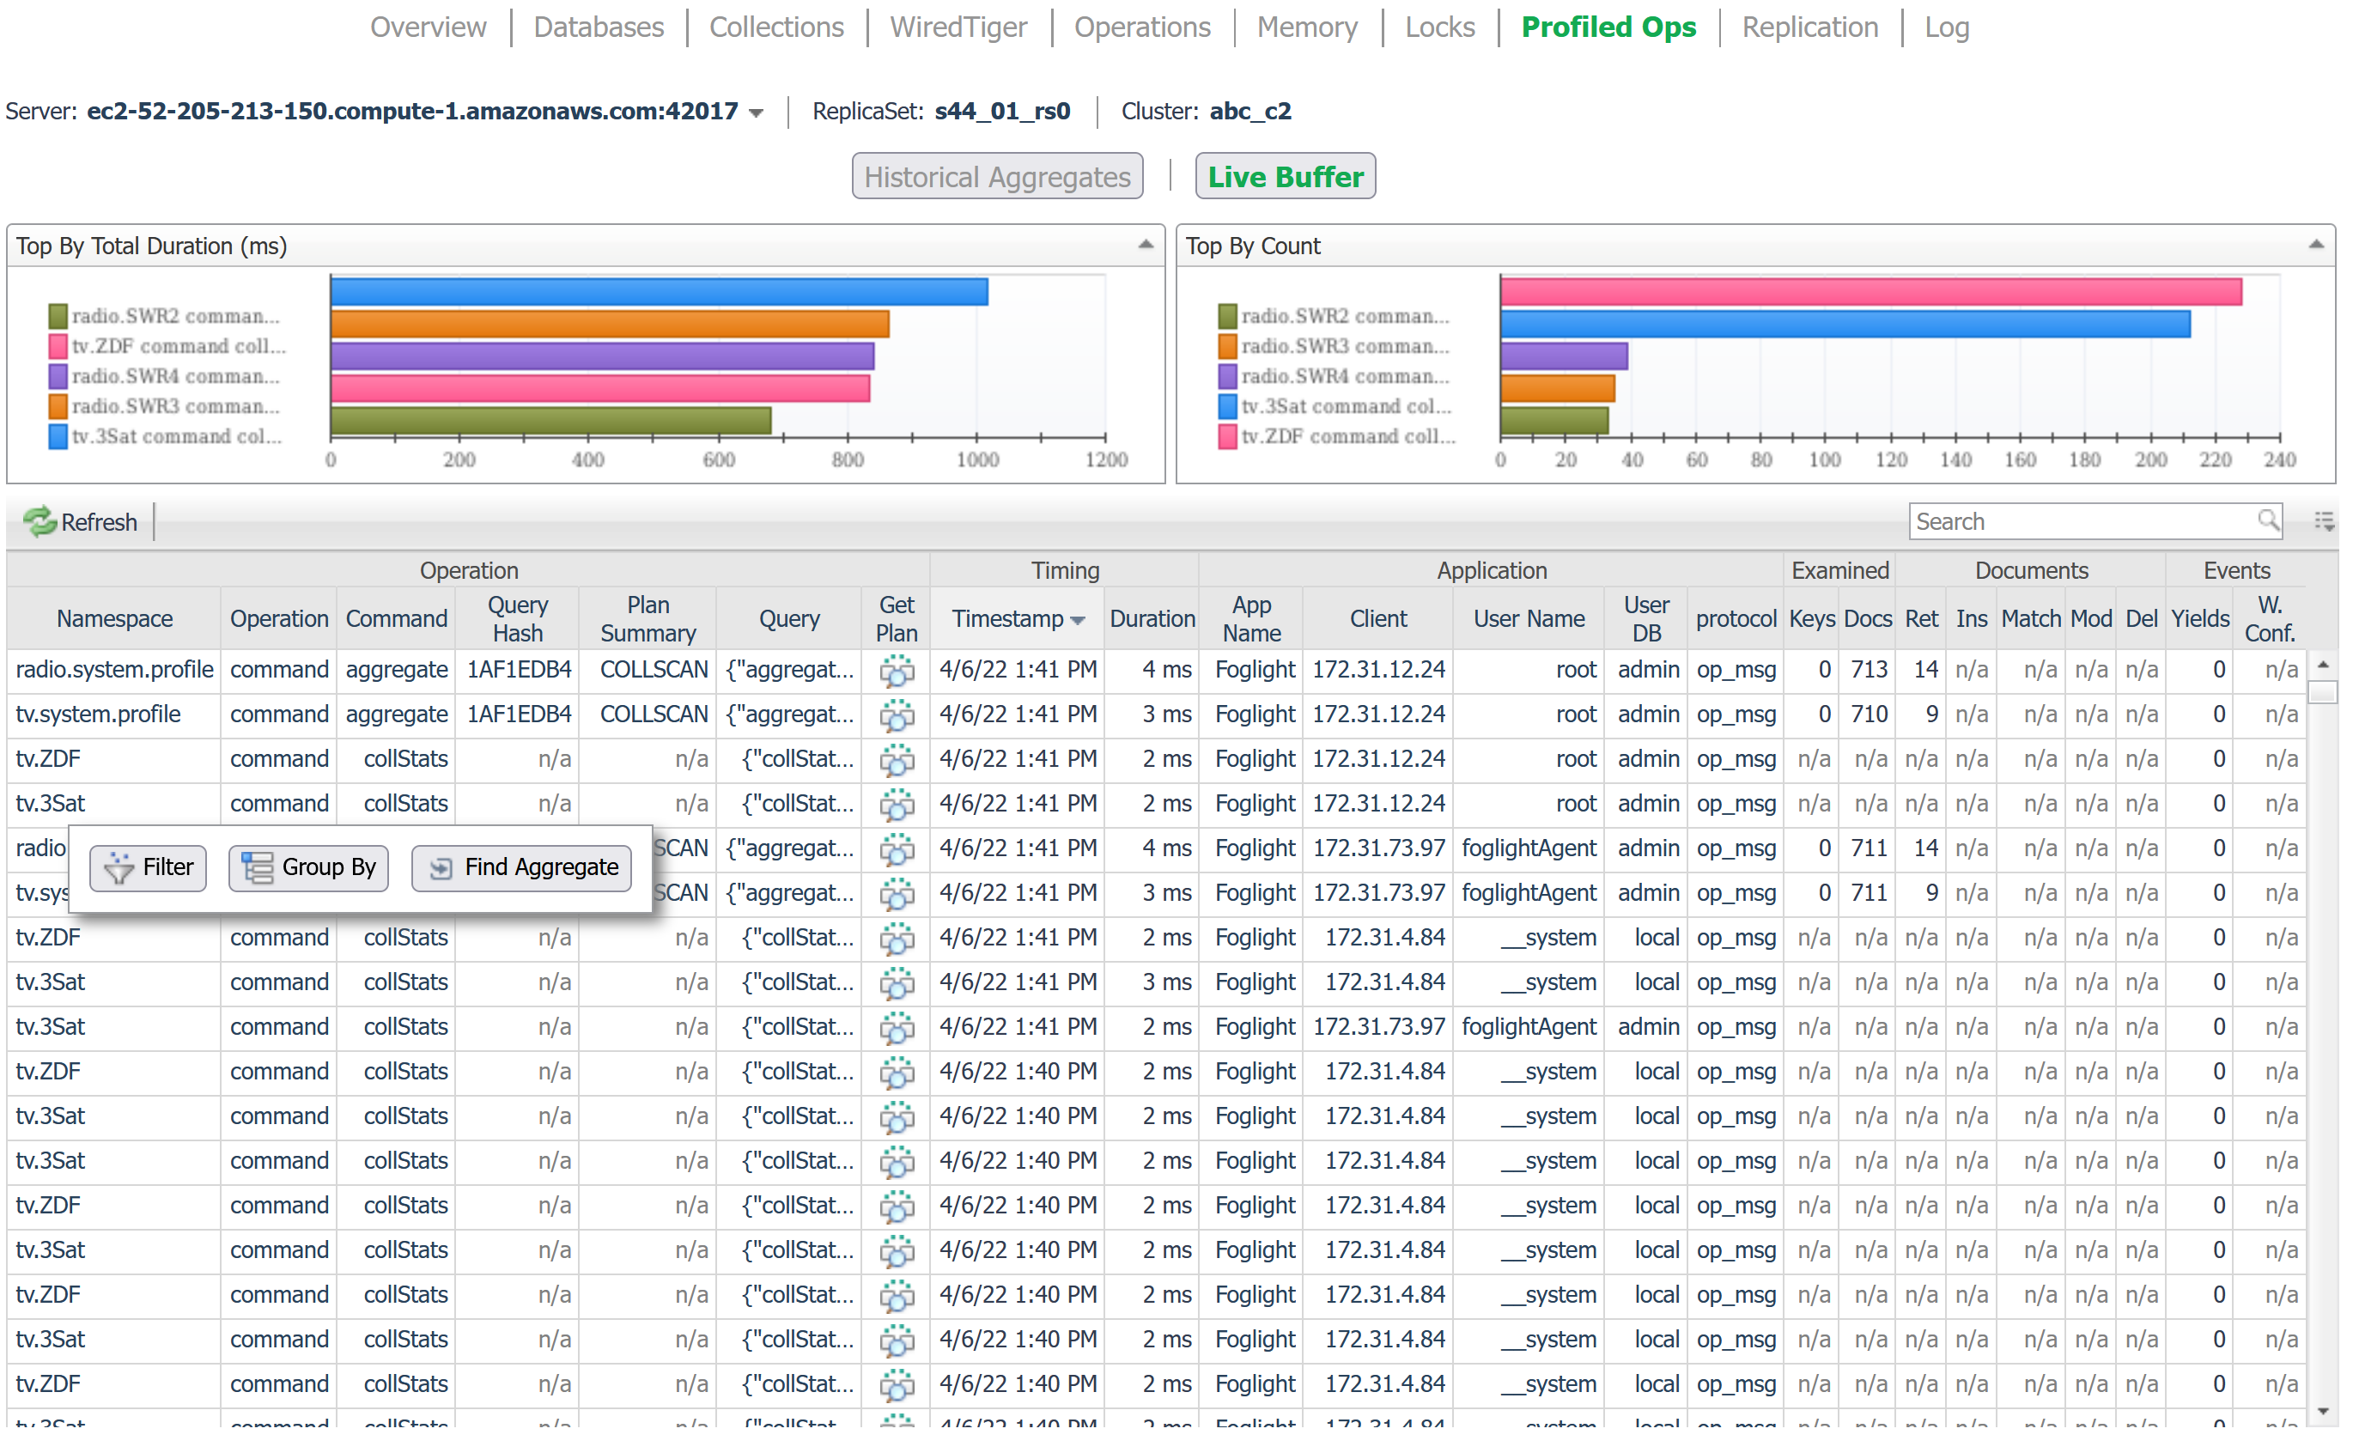Viewport: 2353px width, 1453px height.
Task: Open the Replication tab
Action: pos(1809,27)
